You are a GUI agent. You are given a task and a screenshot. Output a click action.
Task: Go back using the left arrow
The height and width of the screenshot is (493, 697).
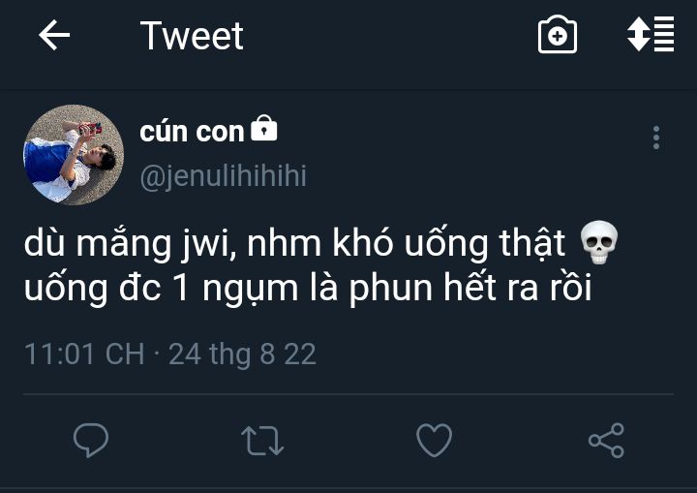pyautogui.click(x=54, y=36)
